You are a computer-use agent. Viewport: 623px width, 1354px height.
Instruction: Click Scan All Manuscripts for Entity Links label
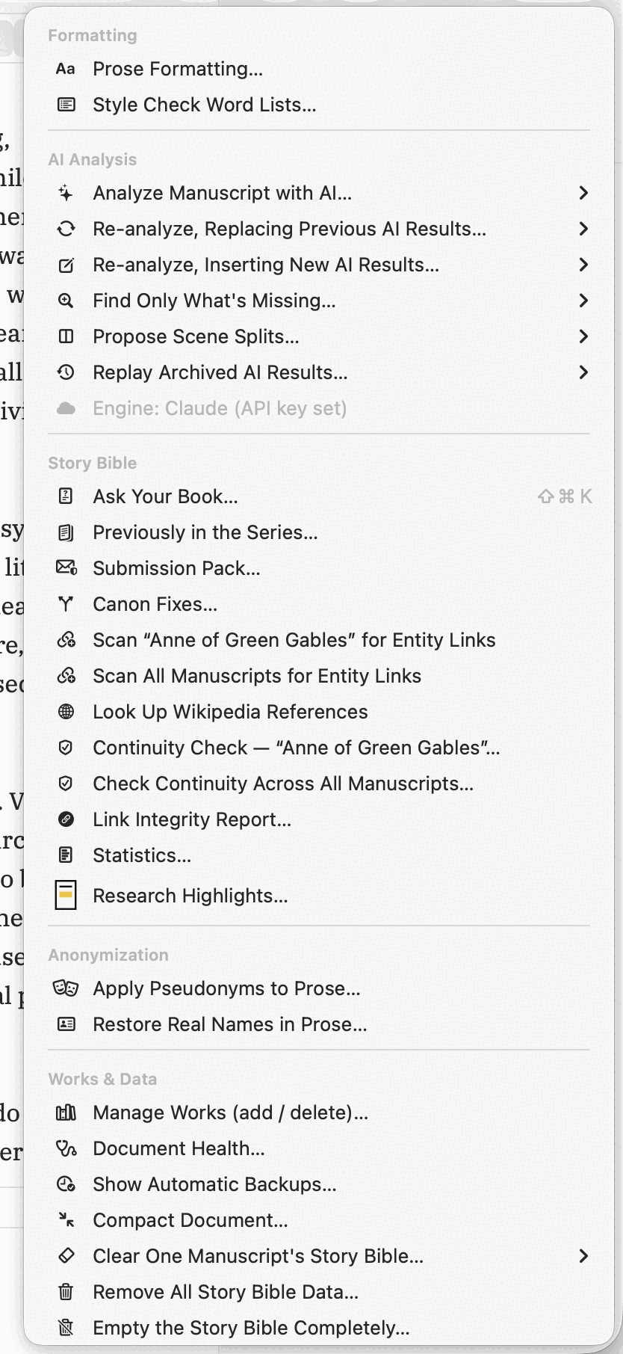257,676
